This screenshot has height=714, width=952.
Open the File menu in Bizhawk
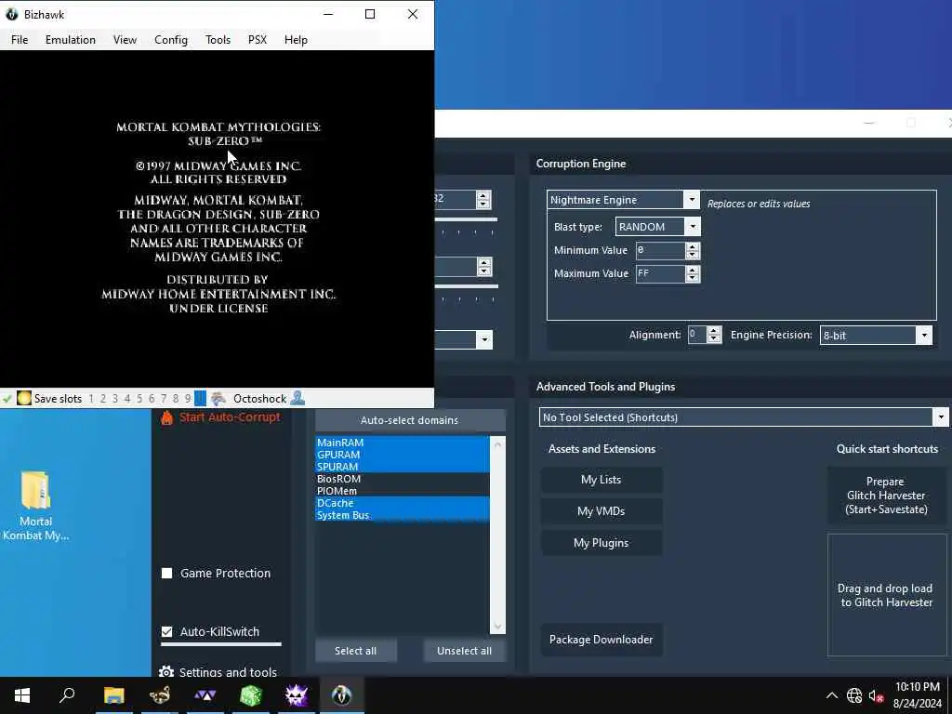coord(20,39)
